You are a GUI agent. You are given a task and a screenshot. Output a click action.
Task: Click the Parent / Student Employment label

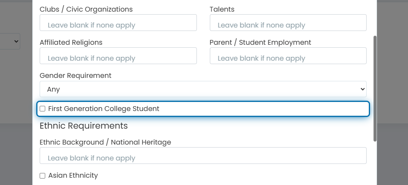(260, 42)
